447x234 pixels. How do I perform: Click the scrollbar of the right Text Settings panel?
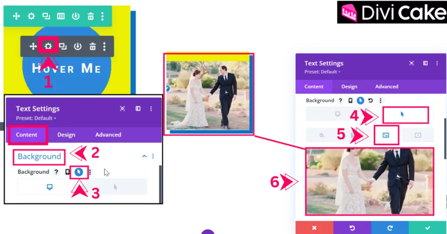(x=445, y=139)
